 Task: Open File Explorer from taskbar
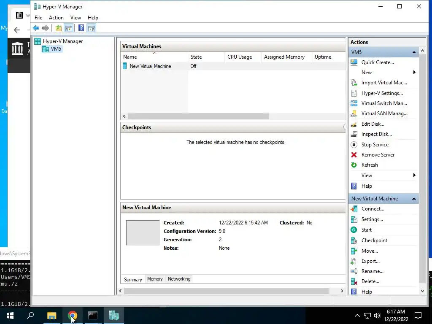tap(52, 316)
